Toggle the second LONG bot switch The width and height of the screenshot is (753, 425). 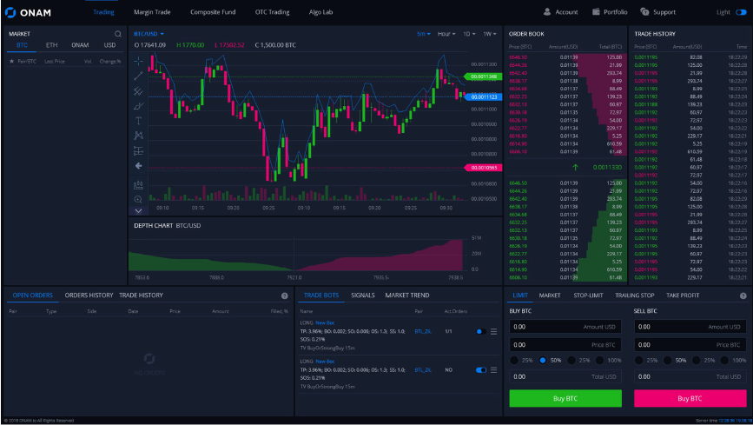pos(480,370)
